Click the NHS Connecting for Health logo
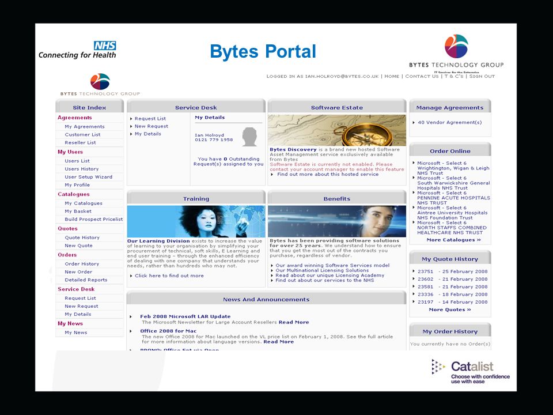This screenshot has width=553, height=415. click(77, 50)
